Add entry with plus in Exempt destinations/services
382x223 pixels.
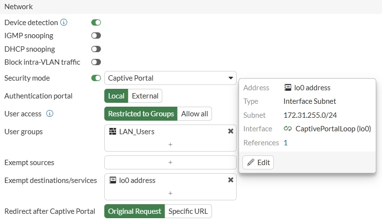pyautogui.click(x=170, y=193)
